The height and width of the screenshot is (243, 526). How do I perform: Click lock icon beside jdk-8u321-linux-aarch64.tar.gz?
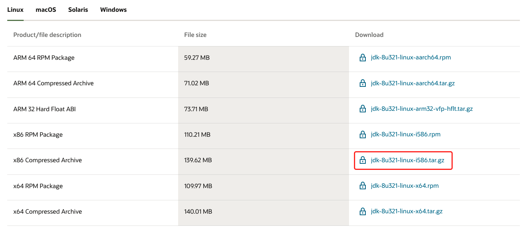tap(363, 83)
